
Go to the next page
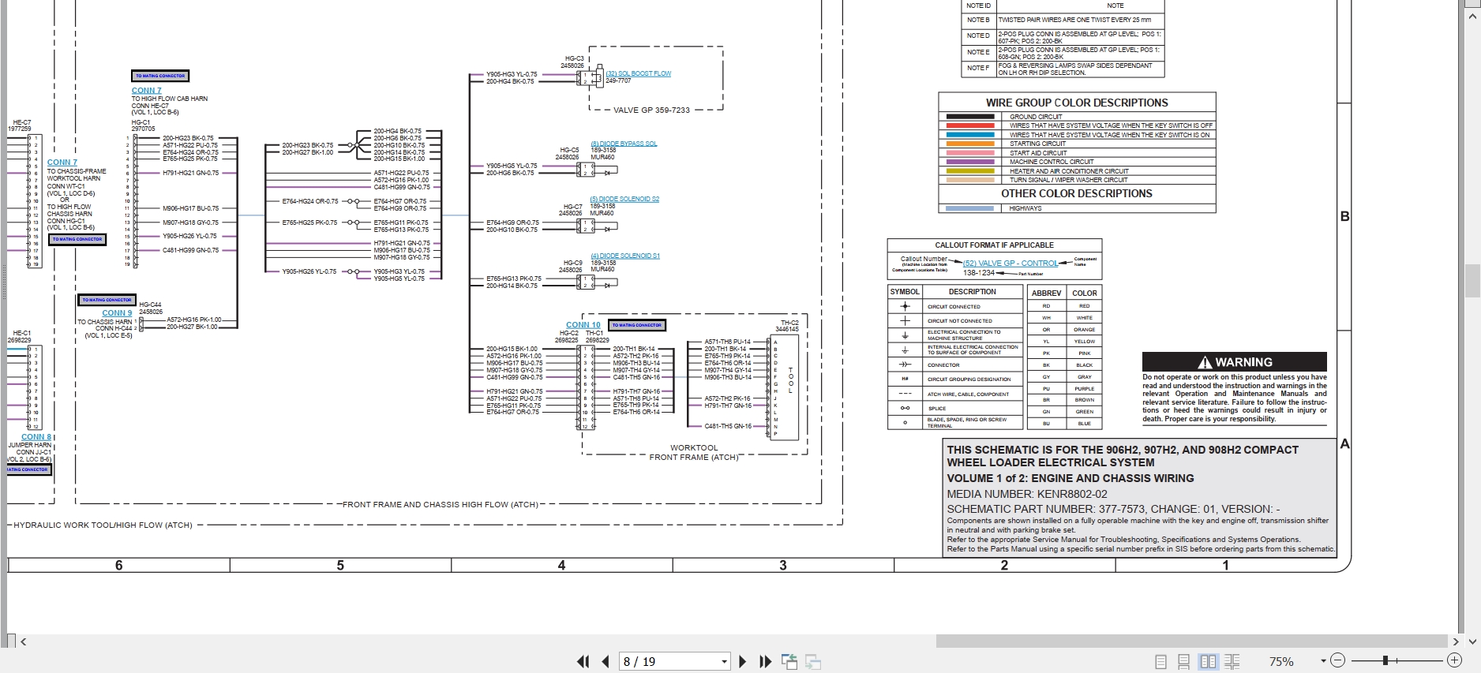tap(742, 662)
